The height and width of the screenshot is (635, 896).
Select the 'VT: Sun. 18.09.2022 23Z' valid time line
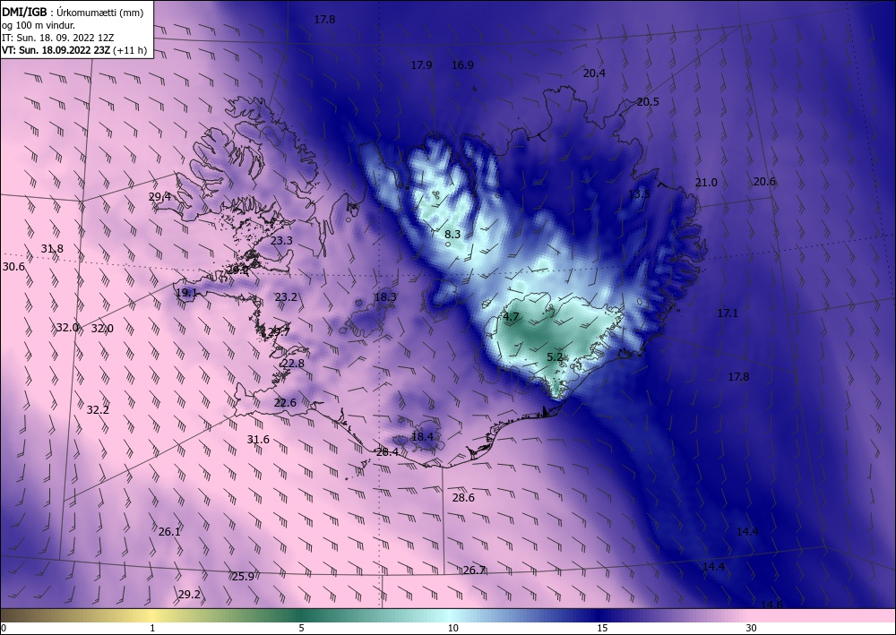[x=56, y=50]
